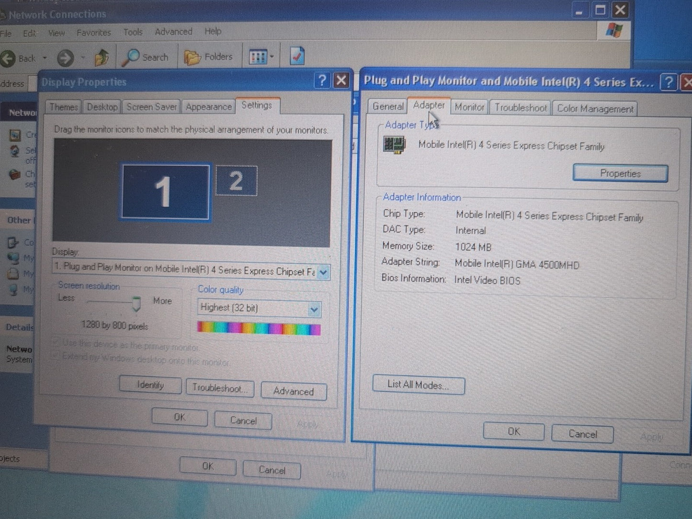Click Cancel in the dialog behind Display Properties
The image size is (692, 519).
(272, 470)
